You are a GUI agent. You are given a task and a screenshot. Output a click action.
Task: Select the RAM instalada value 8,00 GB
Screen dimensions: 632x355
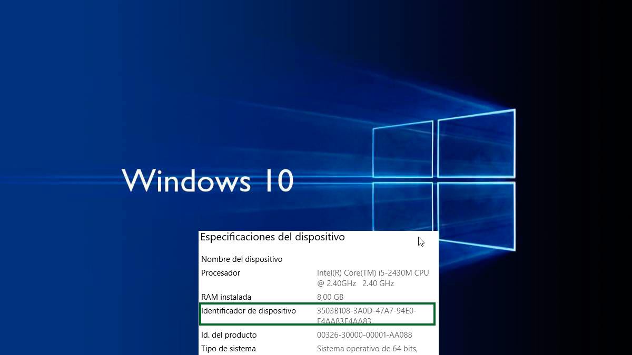[x=330, y=297]
